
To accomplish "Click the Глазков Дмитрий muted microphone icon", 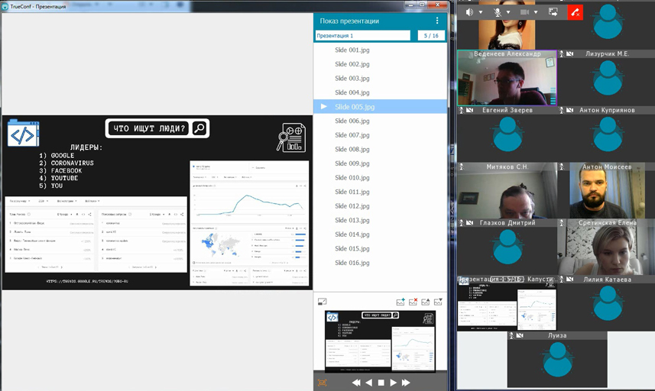I will click(x=462, y=223).
